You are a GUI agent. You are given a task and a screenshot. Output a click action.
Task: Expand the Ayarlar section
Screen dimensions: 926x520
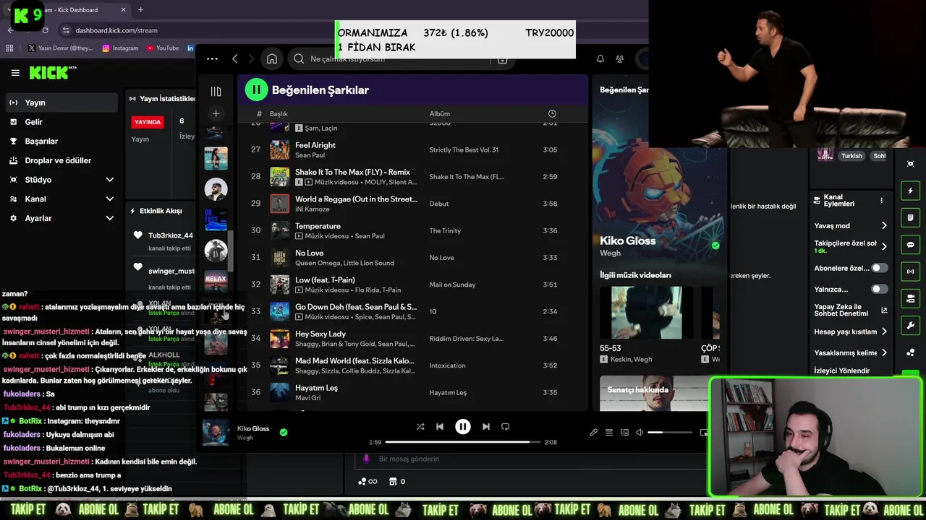point(61,218)
